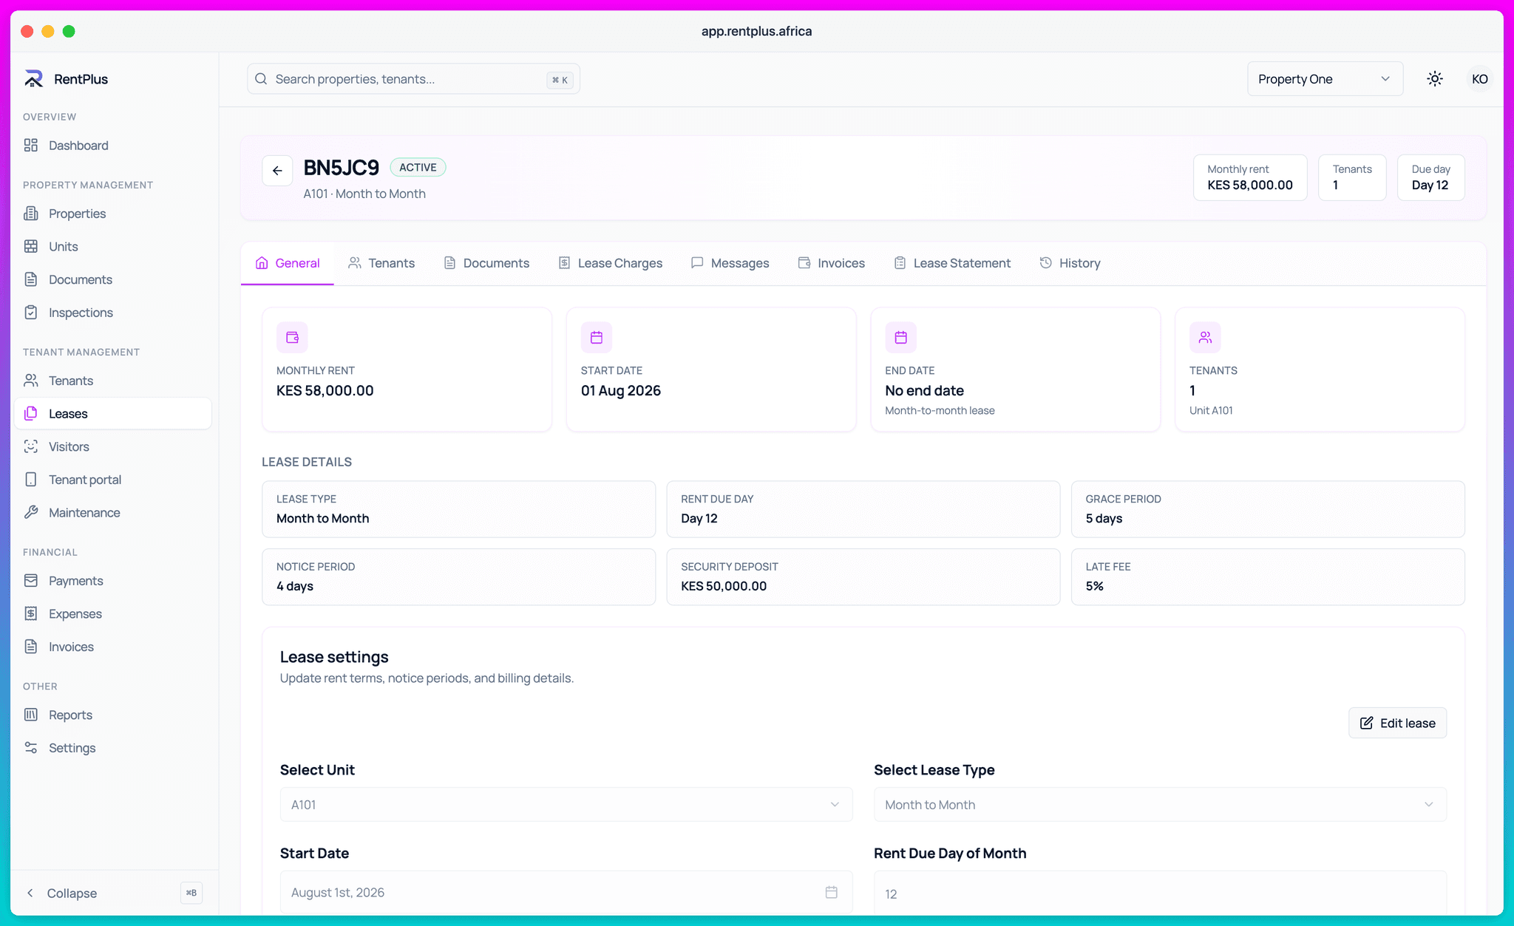Open KO user avatar menu

pos(1479,79)
